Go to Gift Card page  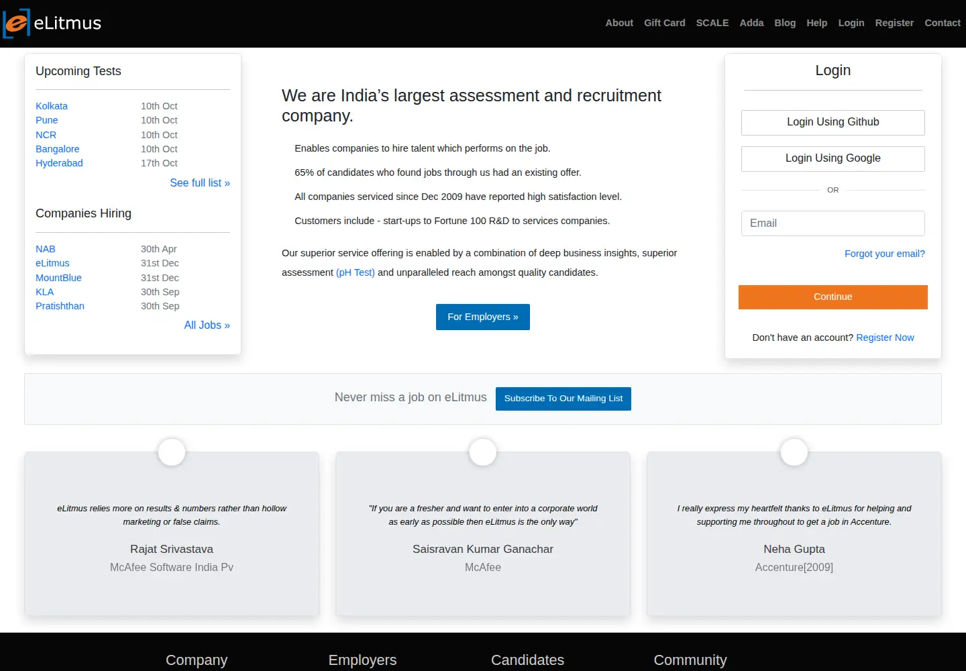[x=665, y=23]
